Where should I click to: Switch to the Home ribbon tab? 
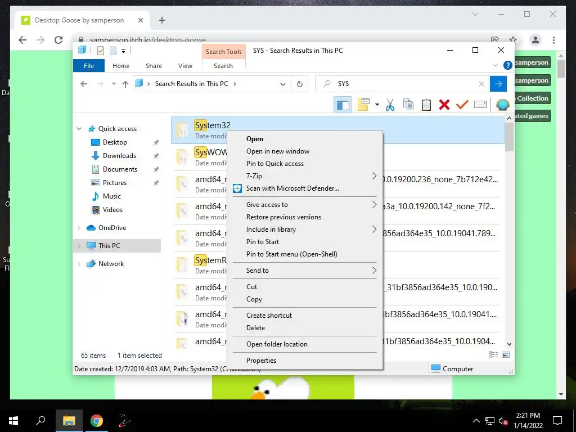pos(121,66)
